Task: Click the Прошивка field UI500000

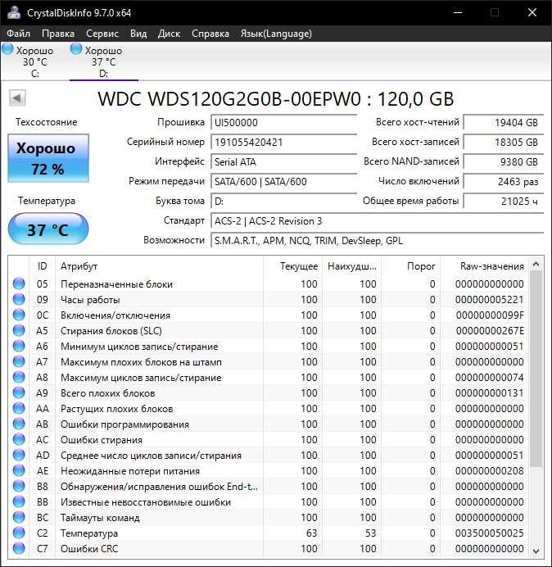Action: tap(283, 123)
